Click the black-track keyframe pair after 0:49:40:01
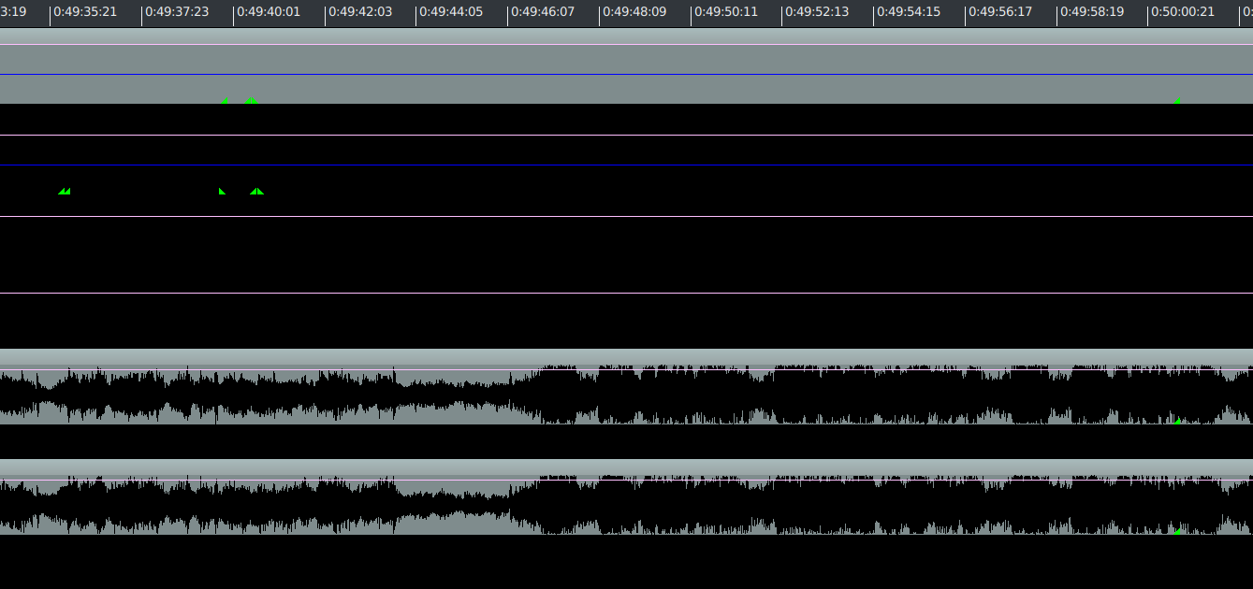Viewport: 1253px width, 589px height. click(x=256, y=191)
